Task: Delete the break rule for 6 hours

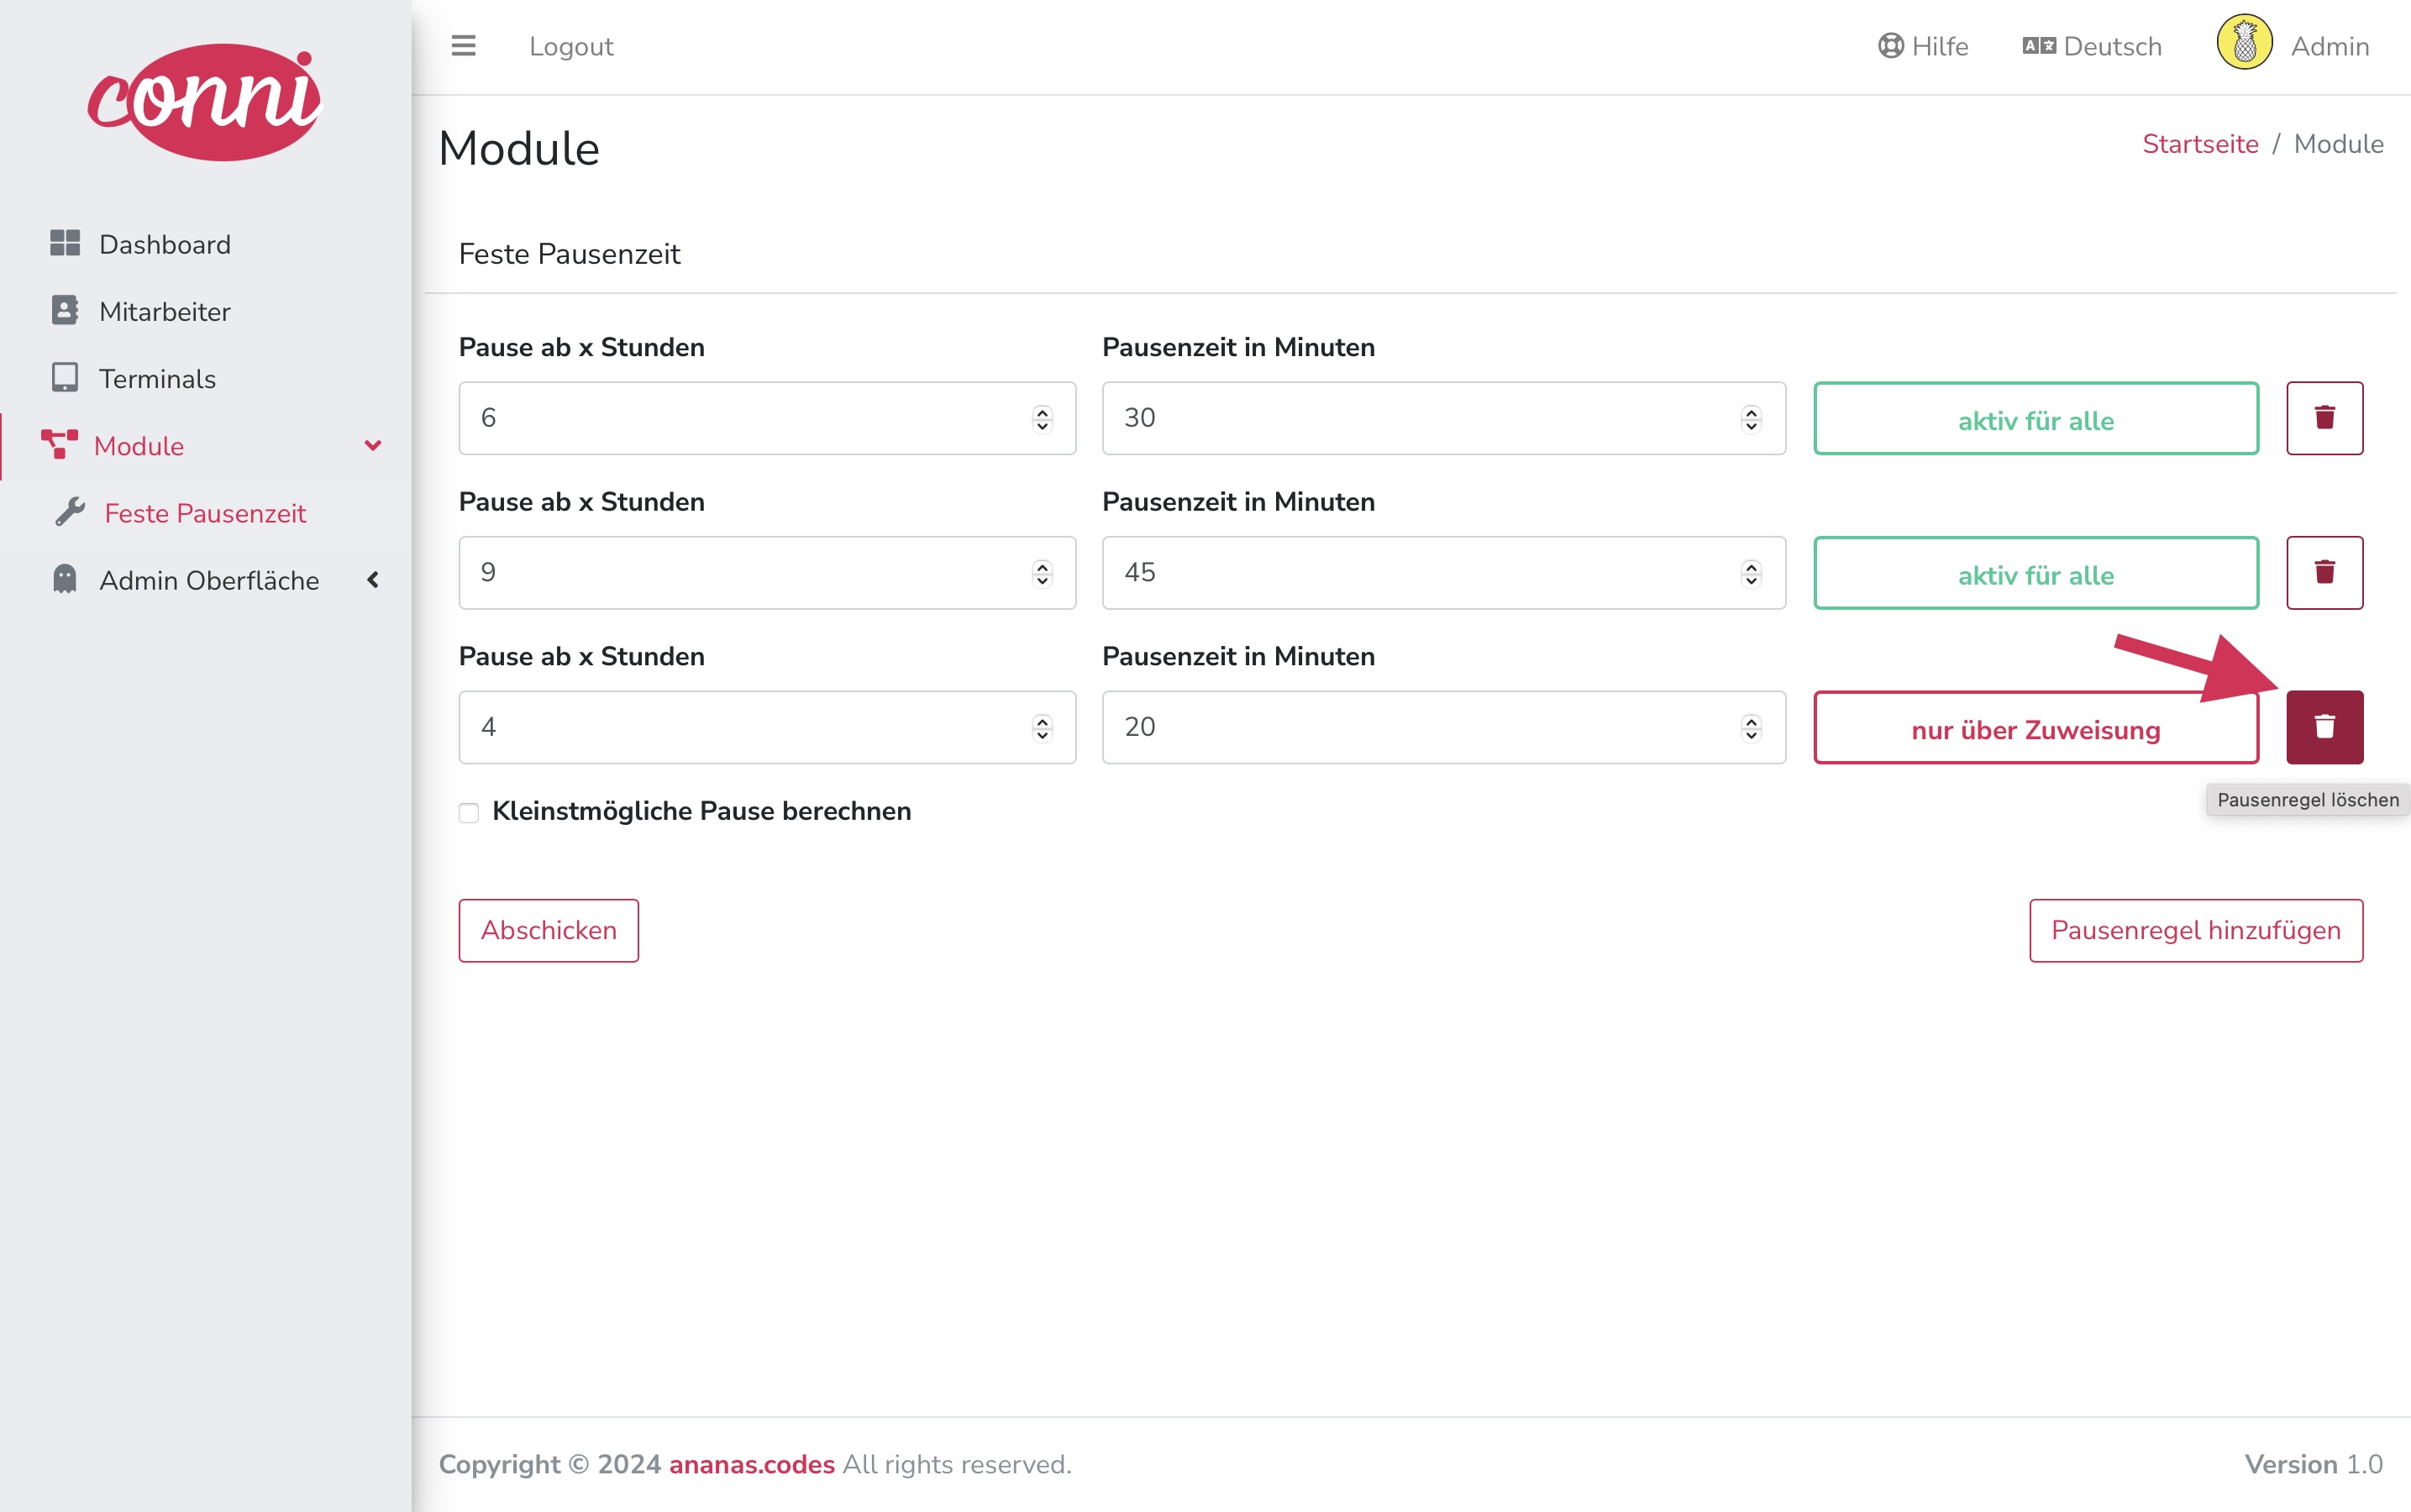Action: (2324, 418)
